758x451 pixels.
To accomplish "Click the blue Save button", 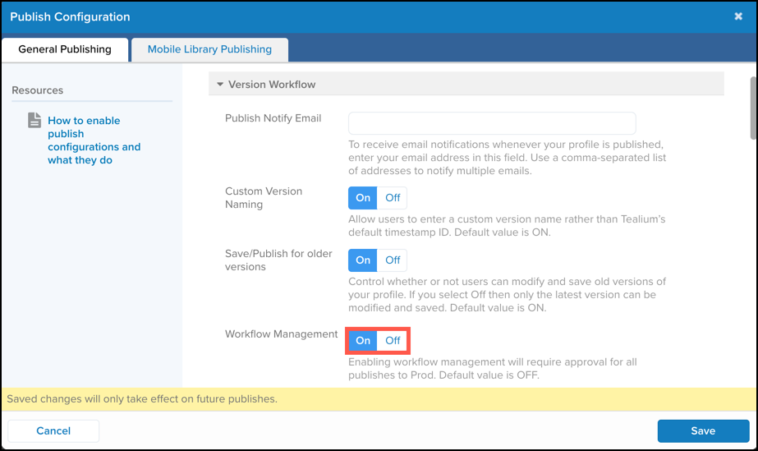I will point(703,430).
